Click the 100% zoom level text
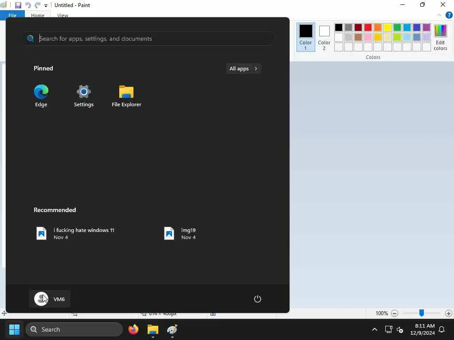The width and height of the screenshot is (454, 340). [382, 313]
